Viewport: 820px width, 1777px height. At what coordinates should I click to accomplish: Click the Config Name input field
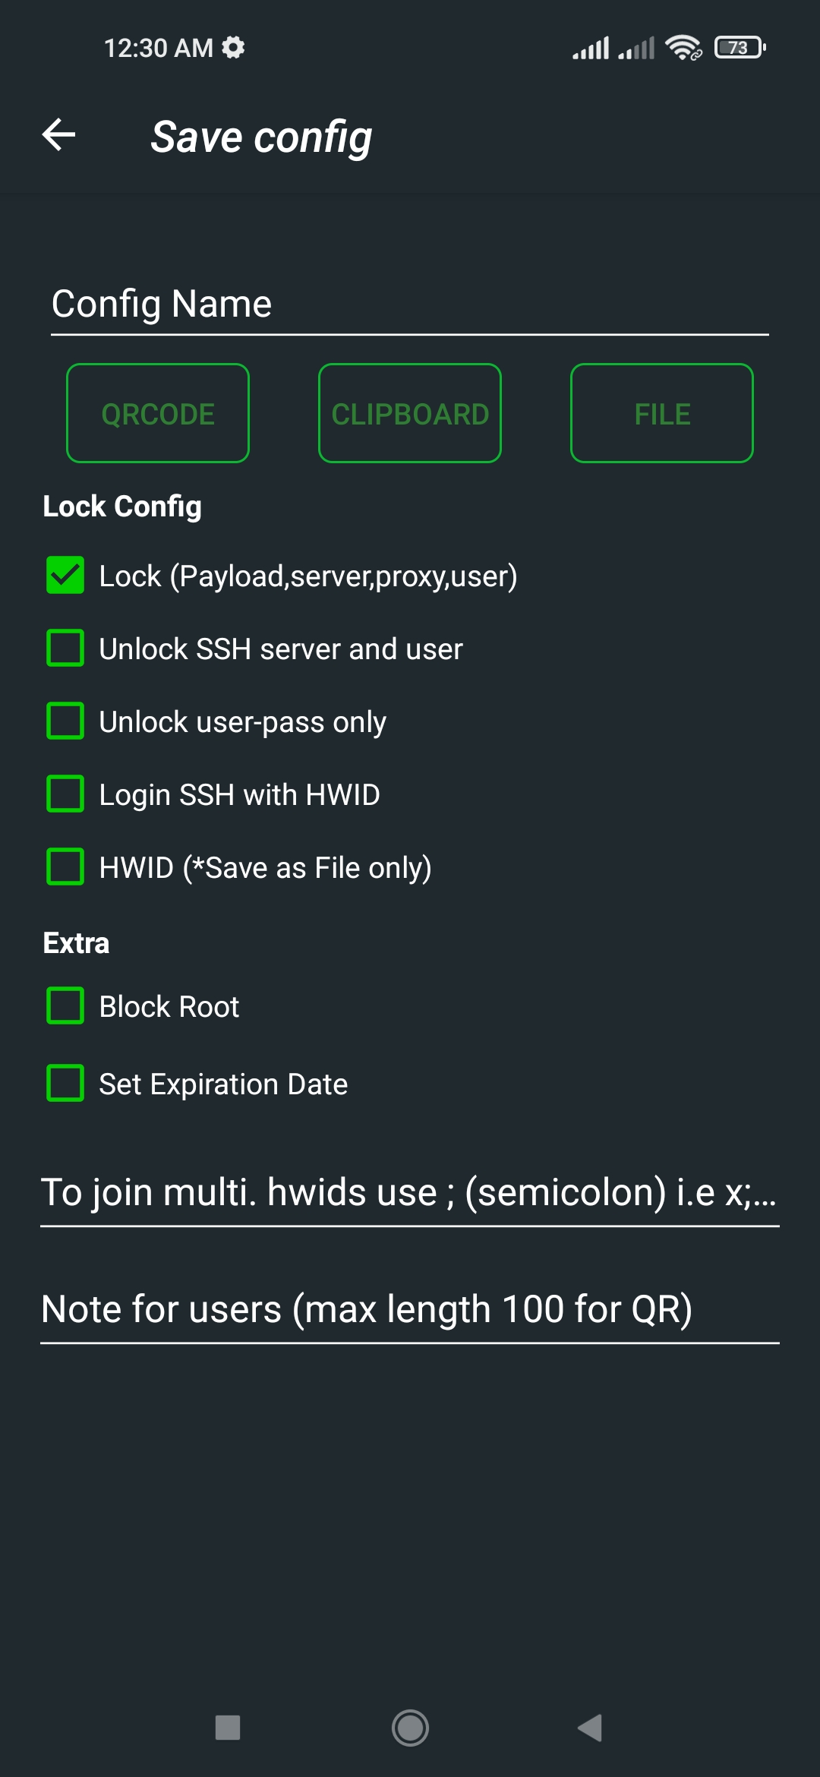(410, 305)
